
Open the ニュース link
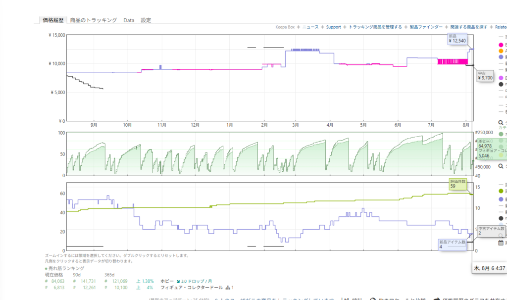310,27
